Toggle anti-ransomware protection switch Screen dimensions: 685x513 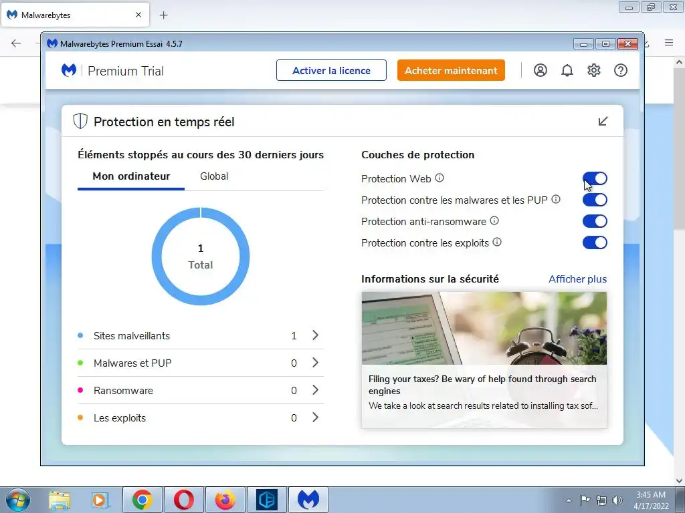pyautogui.click(x=595, y=221)
